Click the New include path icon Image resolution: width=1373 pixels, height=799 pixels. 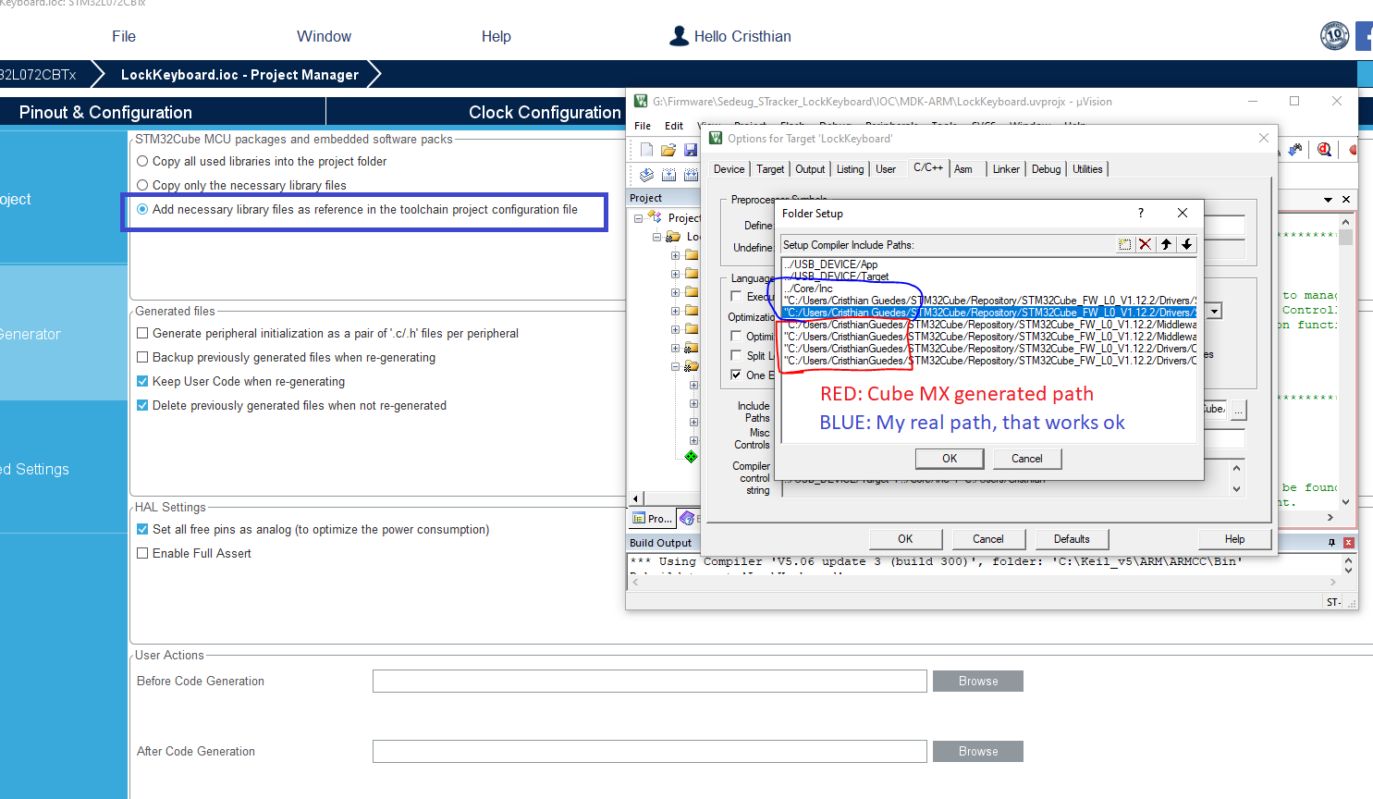tap(1124, 244)
